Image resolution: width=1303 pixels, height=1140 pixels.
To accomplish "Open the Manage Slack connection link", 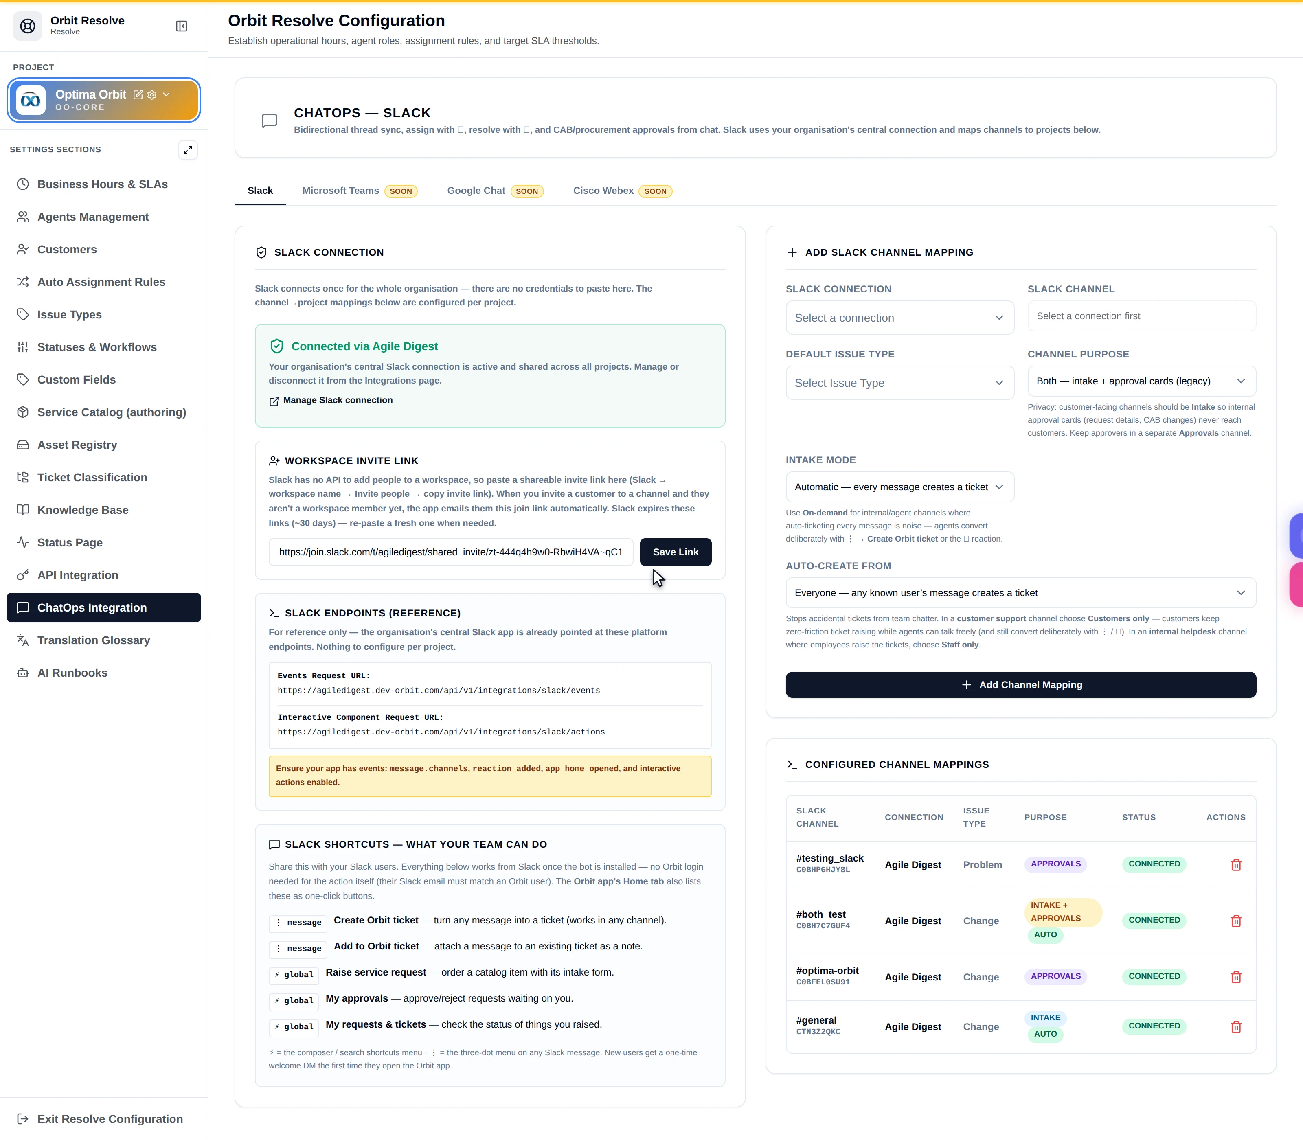I will pyautogui.click(x=331, y=400).
